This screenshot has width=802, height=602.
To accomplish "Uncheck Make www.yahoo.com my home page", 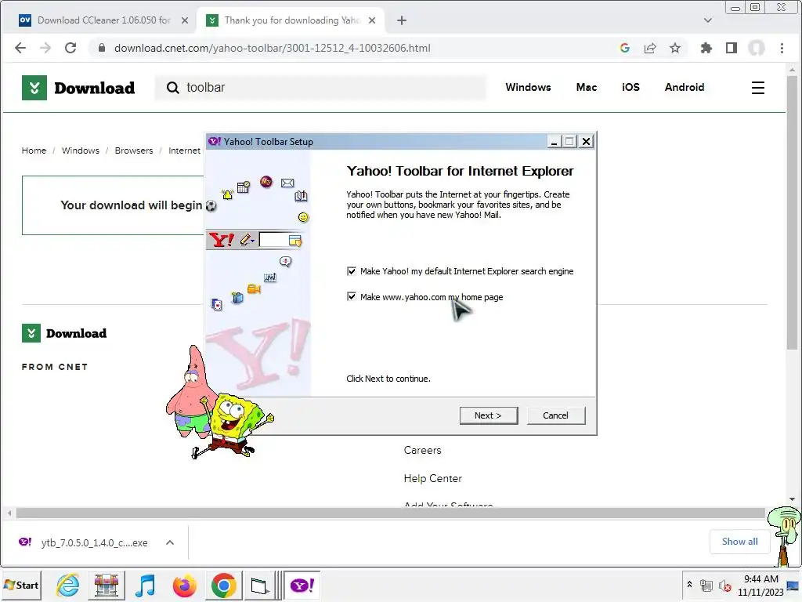I will [x=352, y=296].
